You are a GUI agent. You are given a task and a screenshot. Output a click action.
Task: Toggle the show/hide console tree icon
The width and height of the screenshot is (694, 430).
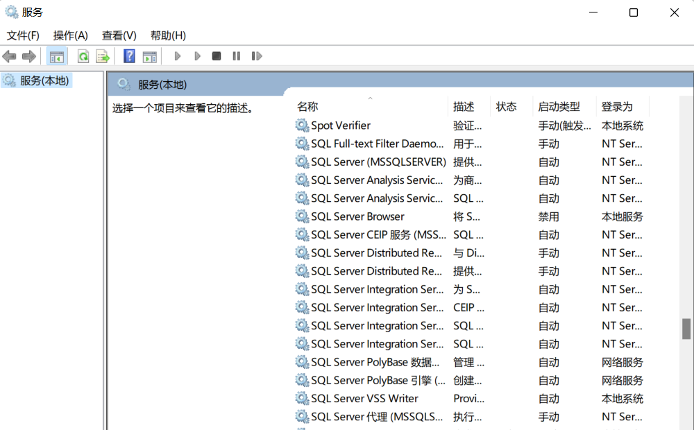tap(57, 56)
